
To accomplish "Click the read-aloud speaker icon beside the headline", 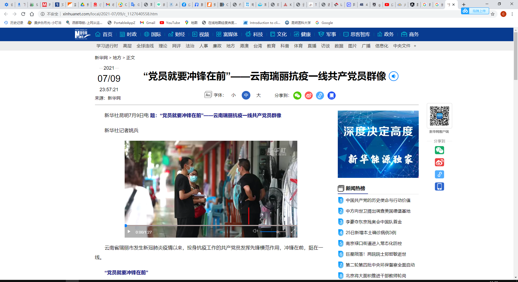I will (394, 76).
